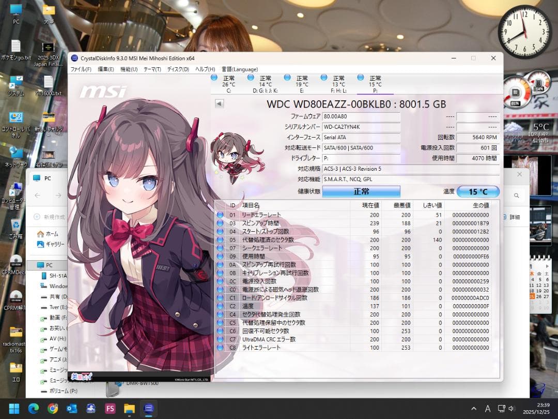Select ホーム in the Explorer sidebar

coord(51,234)
